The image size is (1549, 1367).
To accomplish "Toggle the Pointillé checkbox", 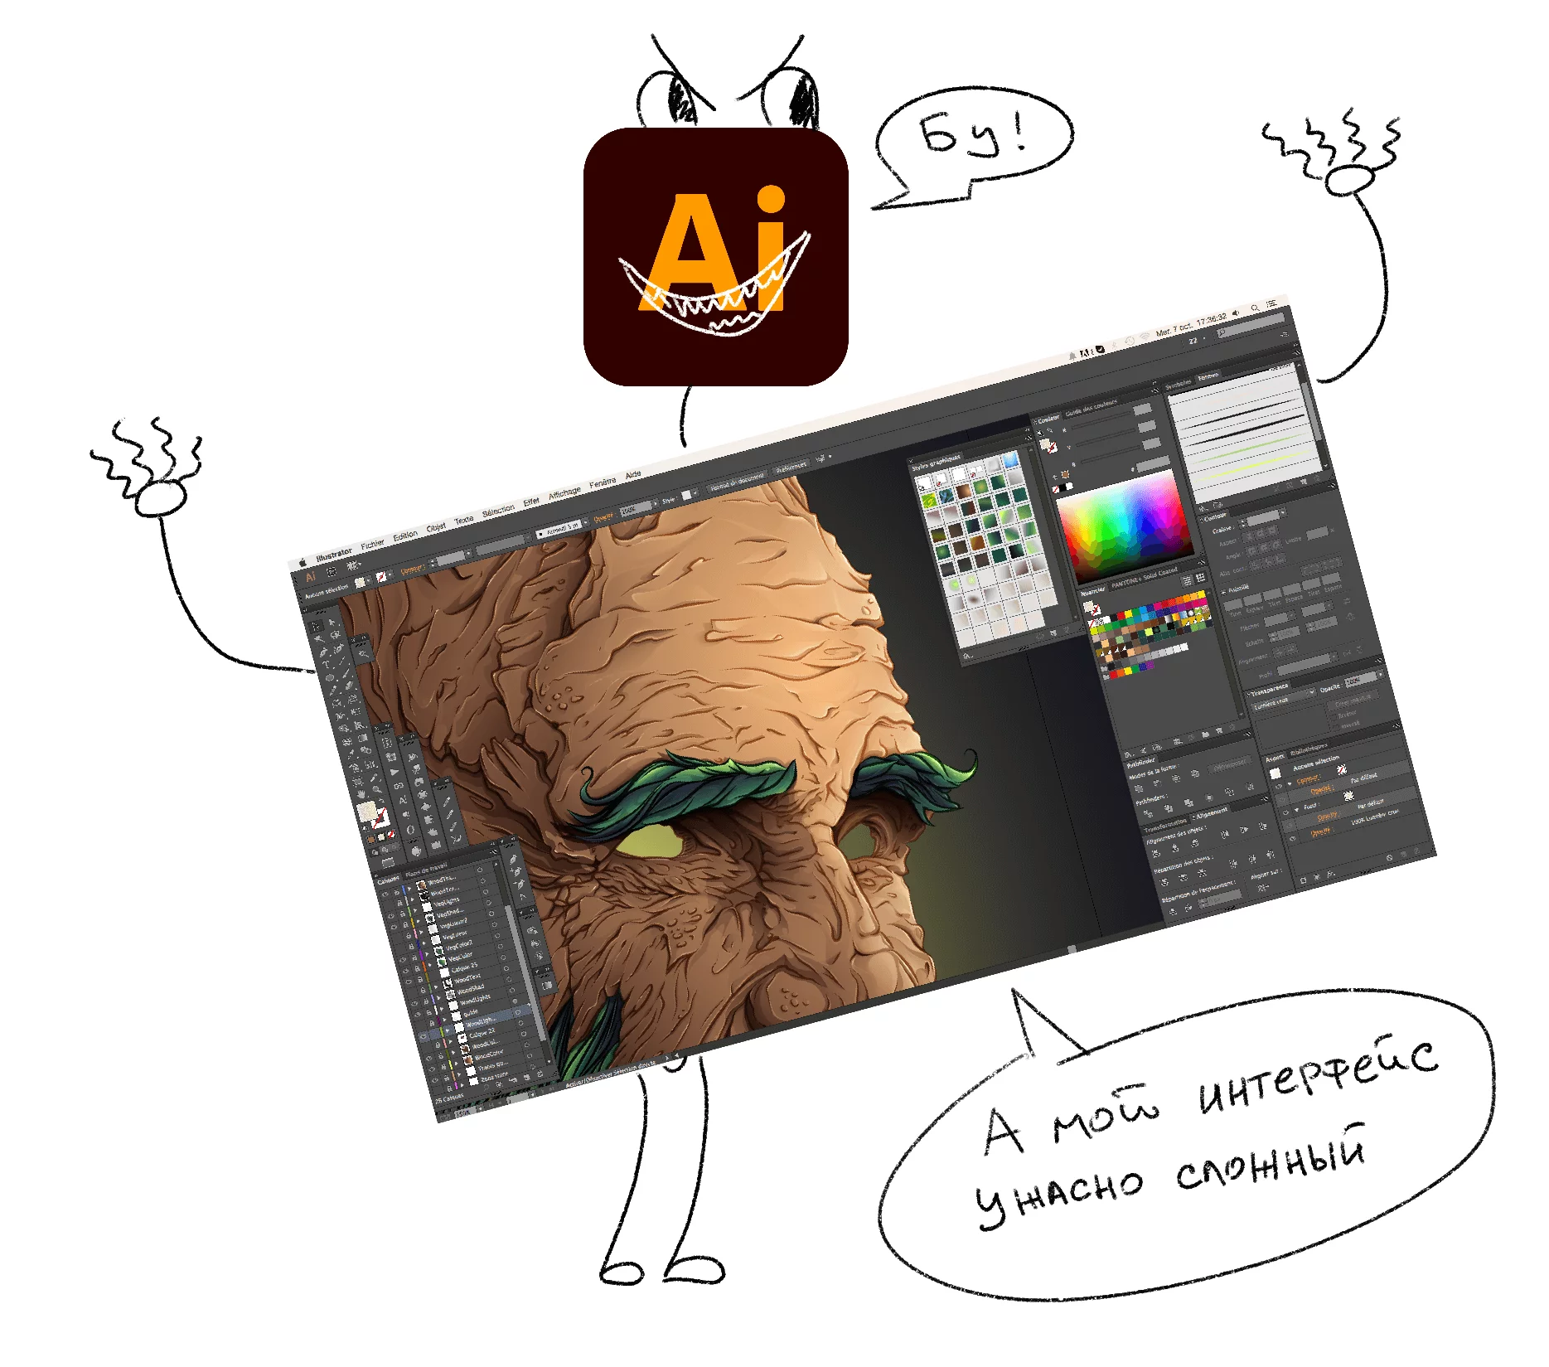I will coord(1223,592).
